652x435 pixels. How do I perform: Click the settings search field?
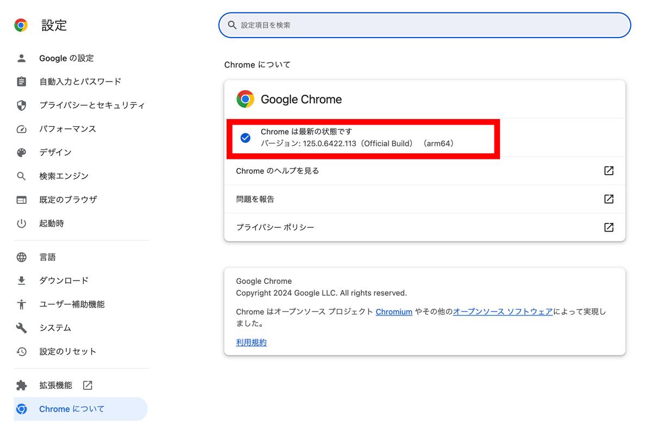424,25
